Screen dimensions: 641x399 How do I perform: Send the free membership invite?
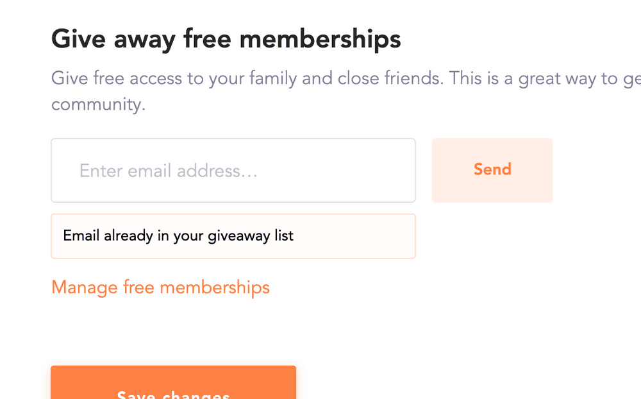tap(492, 170)
